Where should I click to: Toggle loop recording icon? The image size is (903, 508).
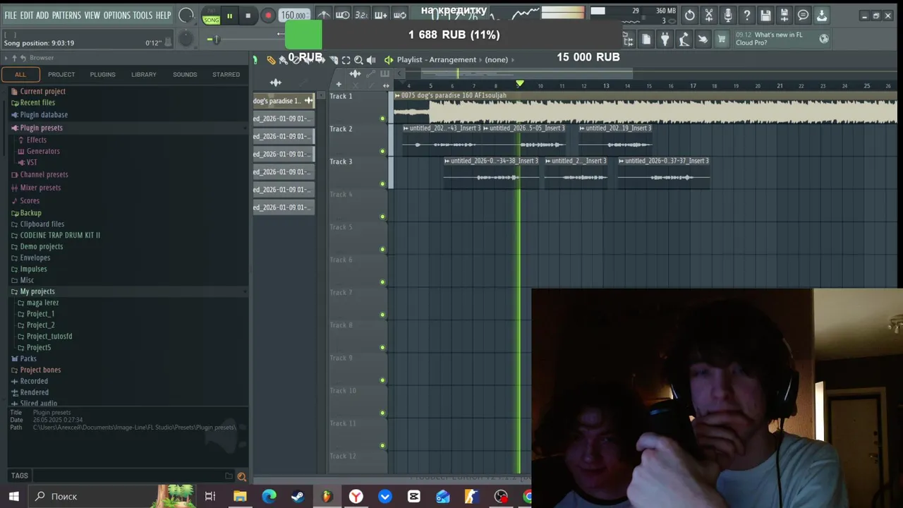click(399, 15)
